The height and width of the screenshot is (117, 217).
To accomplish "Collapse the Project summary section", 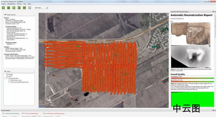I will click(x=5, y=15).
